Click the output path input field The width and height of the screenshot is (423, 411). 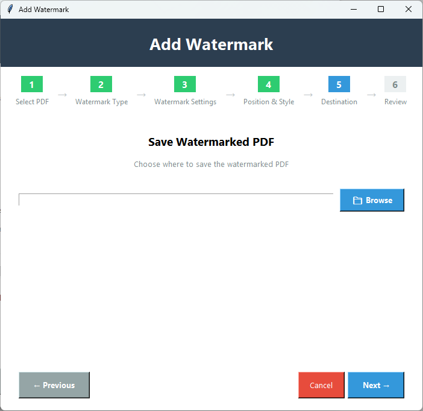point(176,199)
